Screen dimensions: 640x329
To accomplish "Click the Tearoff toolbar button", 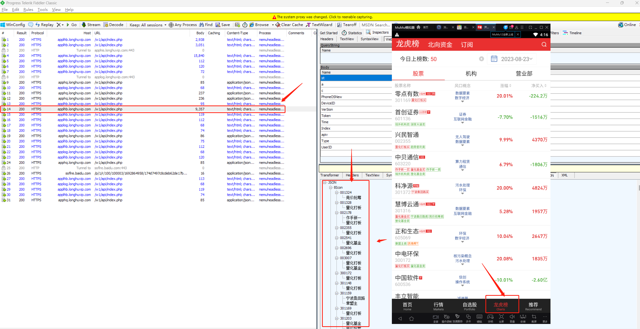I will coord(347,25).
